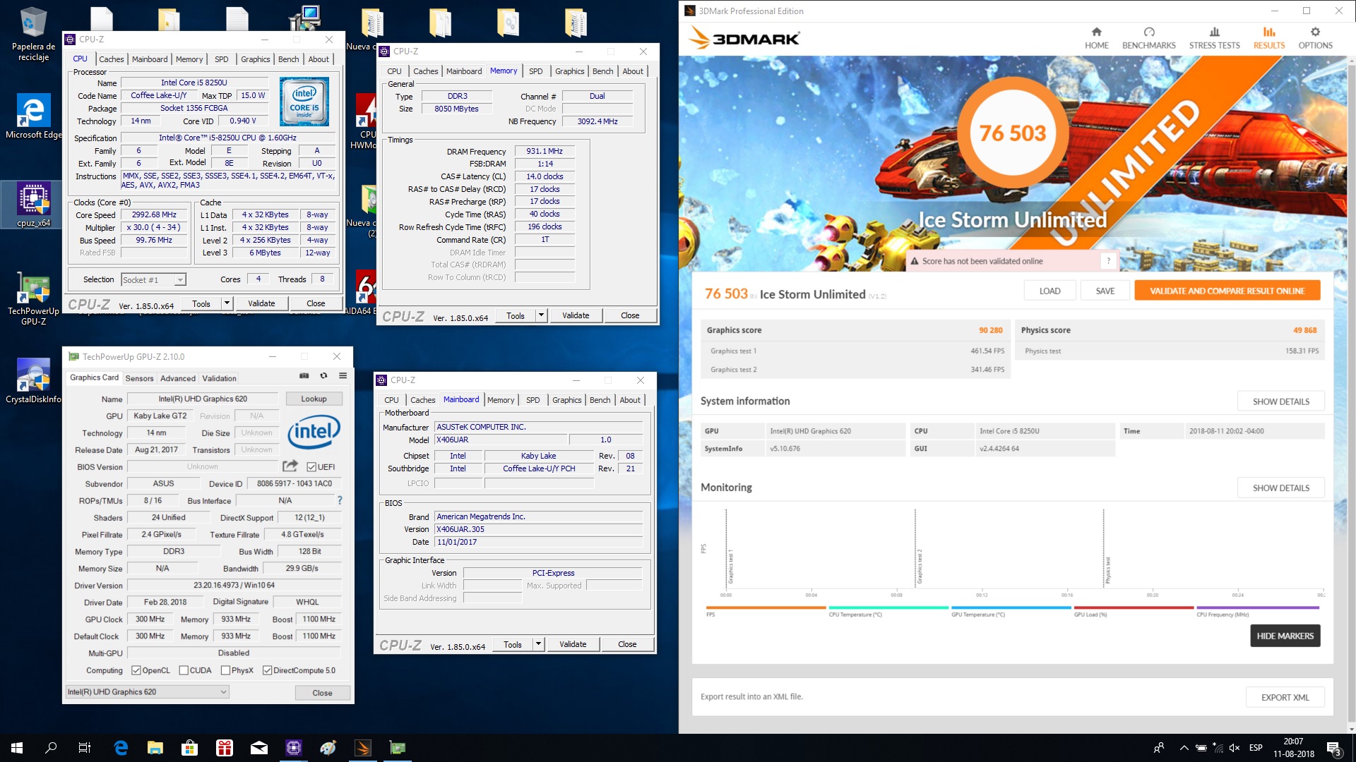Open Wi-Fi network tray icon
This screenshot has width=1356, height=762.
coord(1218,748)
